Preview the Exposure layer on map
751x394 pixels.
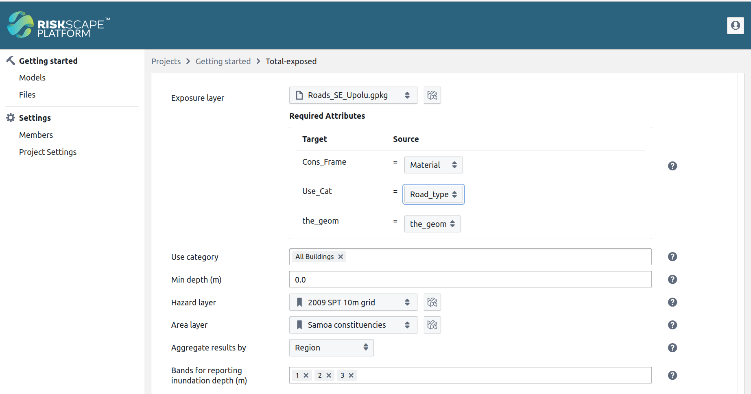click(x=432, y=95)
